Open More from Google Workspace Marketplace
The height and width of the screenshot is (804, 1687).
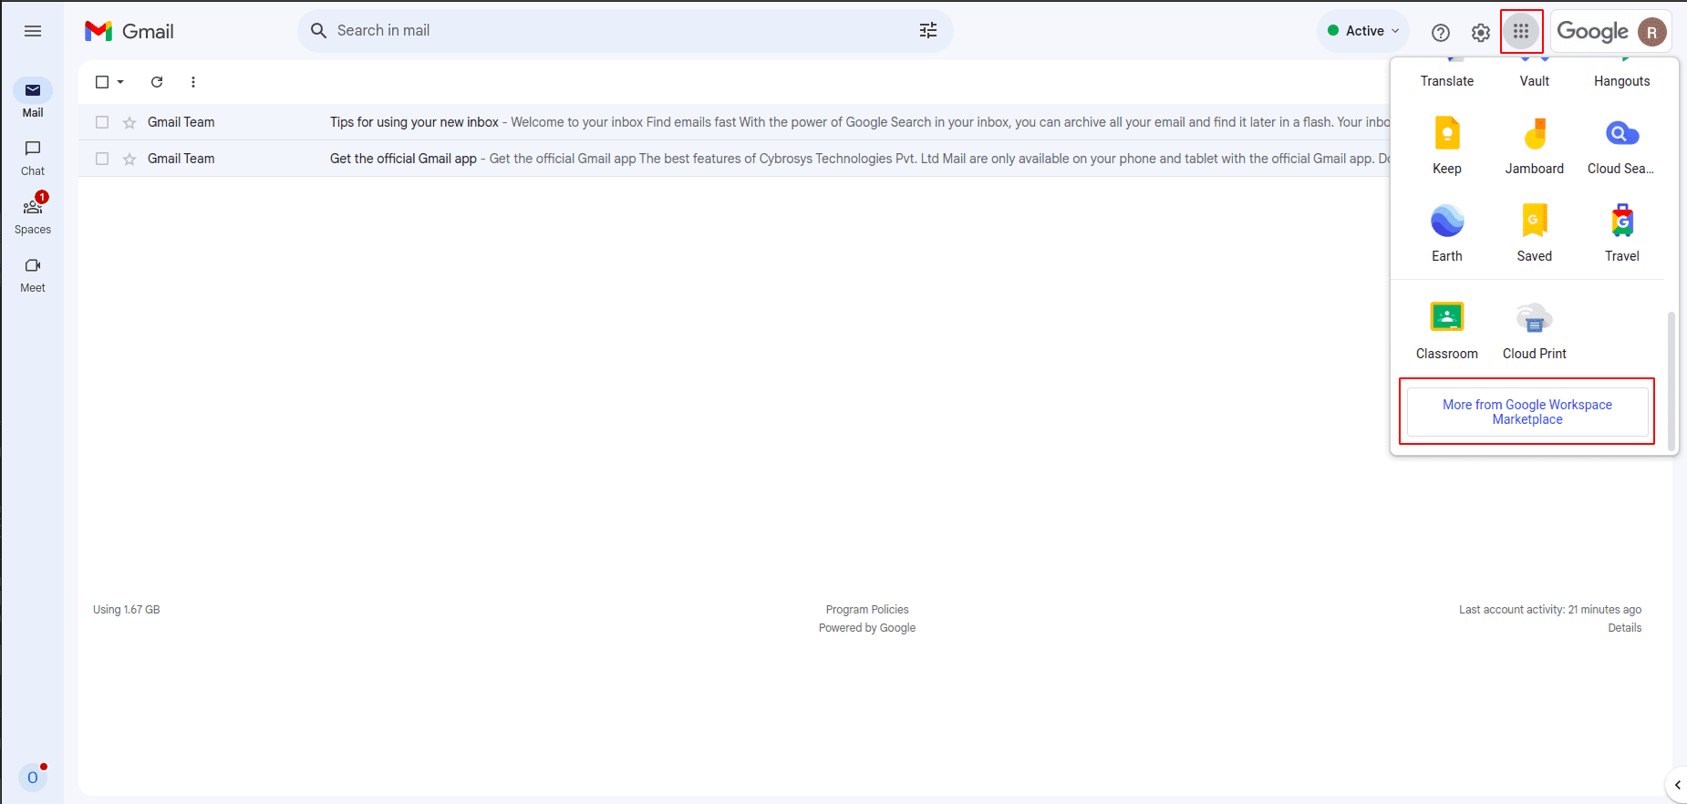1527,412
